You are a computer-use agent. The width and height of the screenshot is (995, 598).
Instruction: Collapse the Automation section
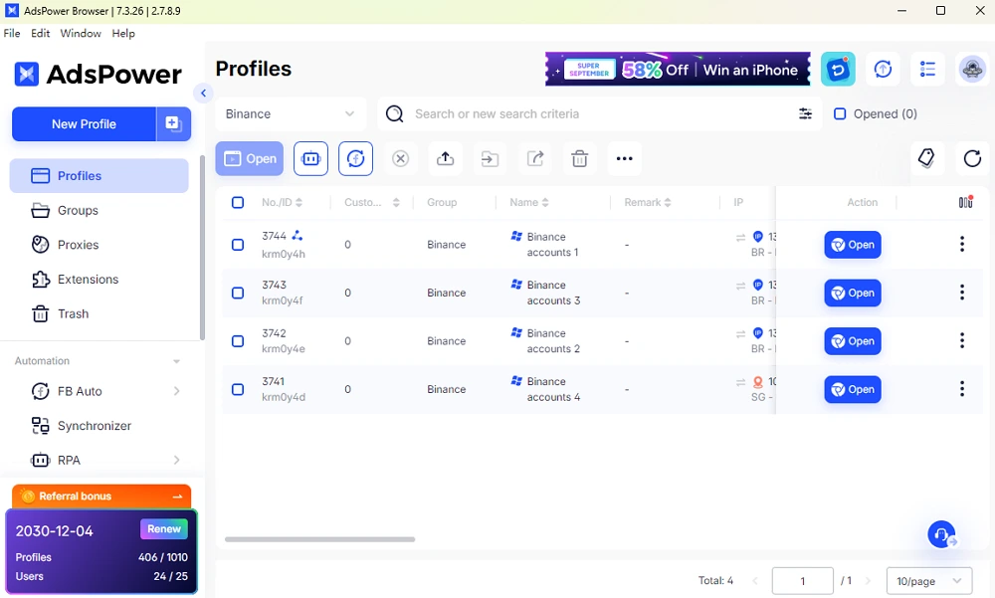(176, 361)
